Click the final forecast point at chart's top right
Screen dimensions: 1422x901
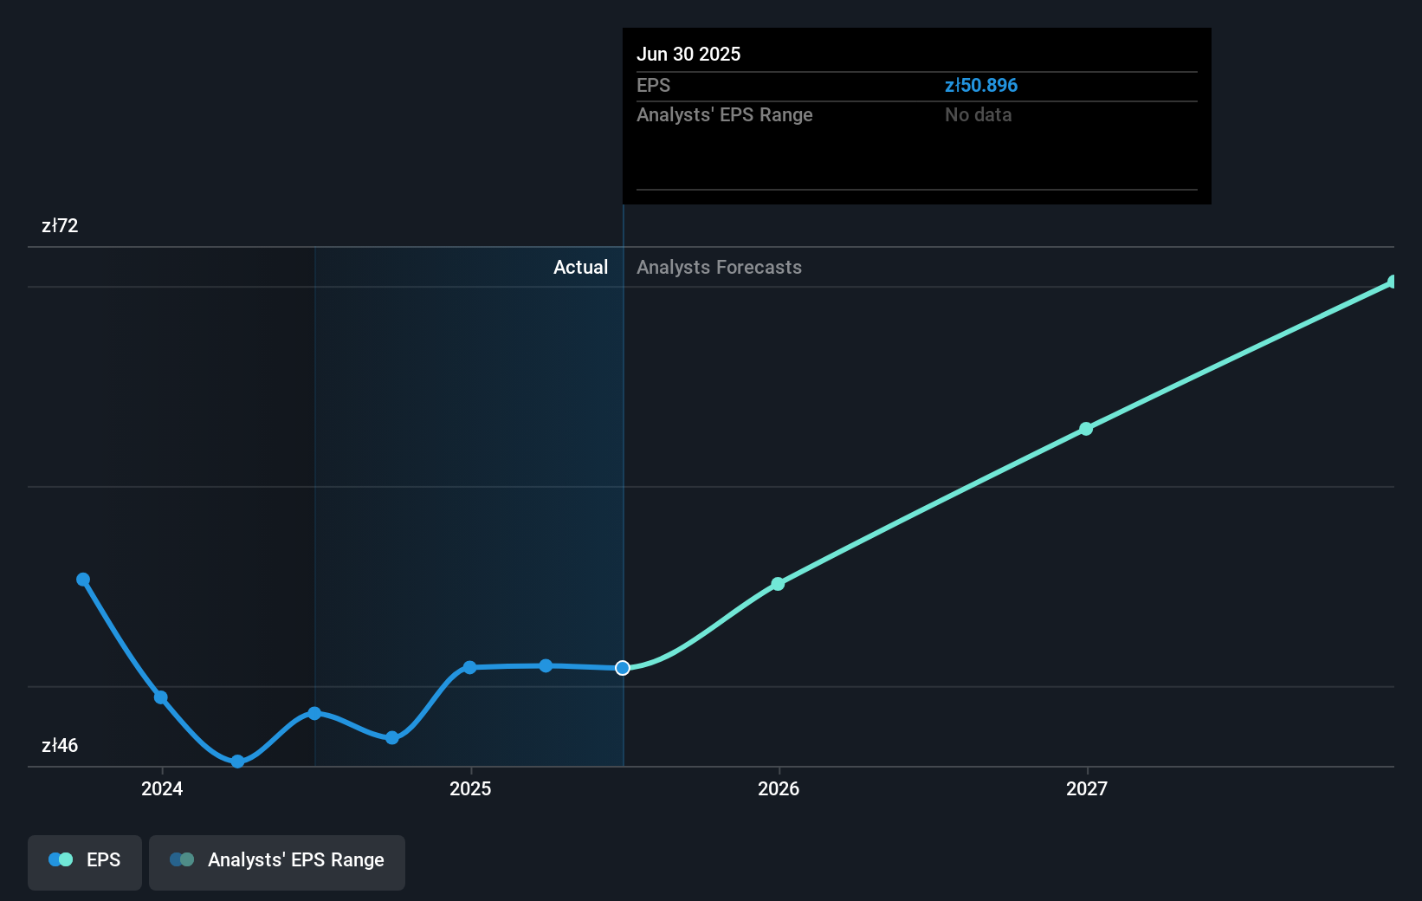click(x=1393, y=280)
